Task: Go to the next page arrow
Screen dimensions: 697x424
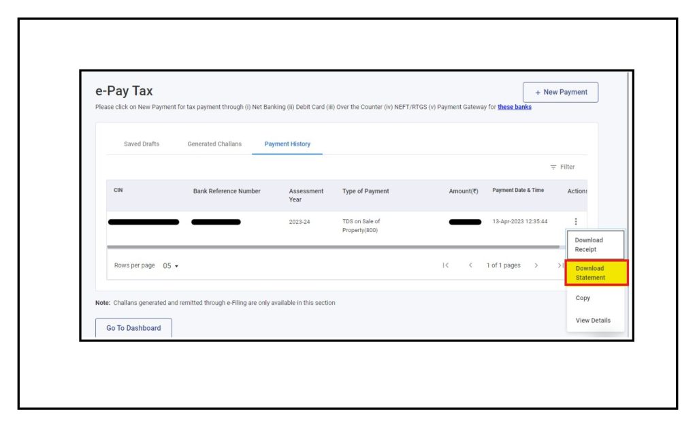Action: (536, 265)
